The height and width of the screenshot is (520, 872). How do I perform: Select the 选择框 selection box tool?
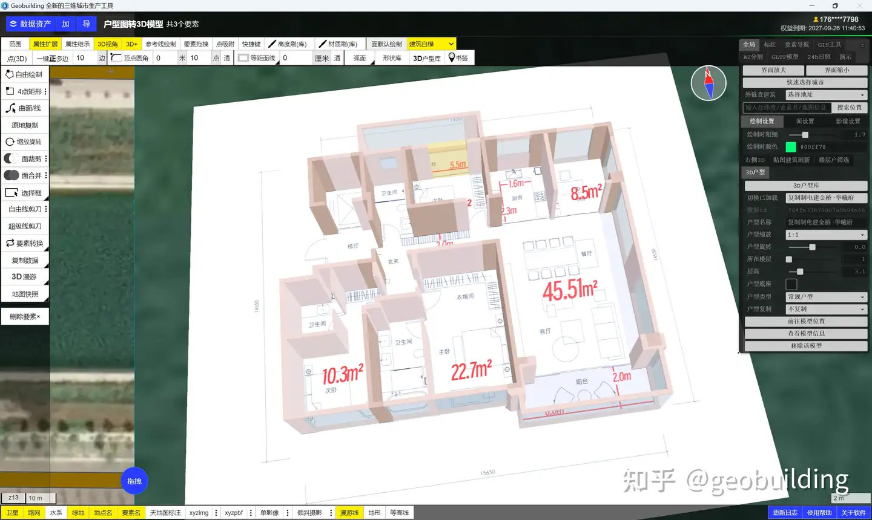24,193
